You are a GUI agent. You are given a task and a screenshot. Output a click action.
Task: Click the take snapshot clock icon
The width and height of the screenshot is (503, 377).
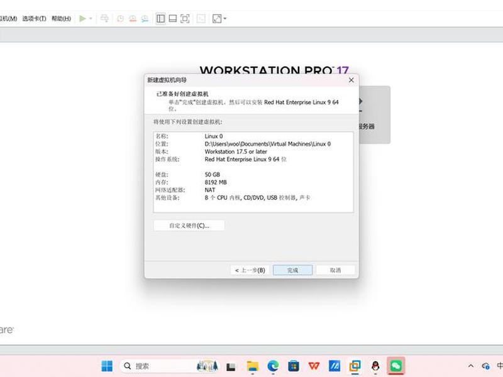[120, 19]
